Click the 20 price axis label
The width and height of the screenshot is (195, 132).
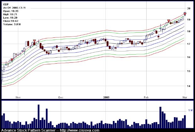[x=189, y=9]
